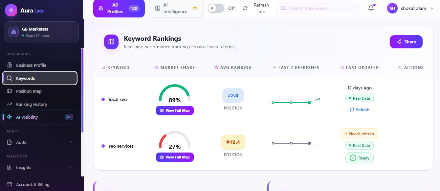Switch to the AI Intelligence tab
Image resolution: width=440 pixels, height=191 pixels.
176,8
